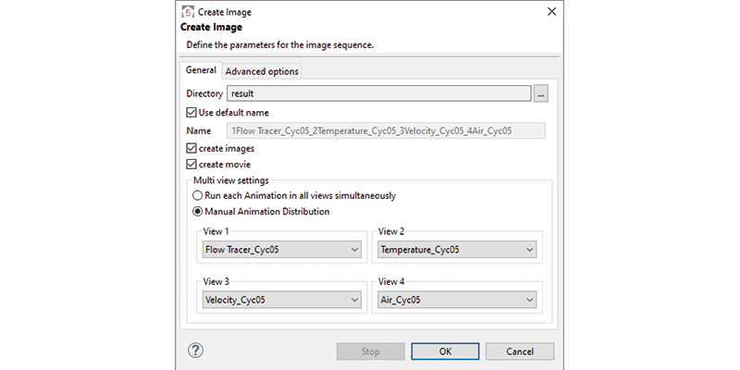Click the OK button
The height and width of the screenshot is (370, 740).
coord(445,351)
